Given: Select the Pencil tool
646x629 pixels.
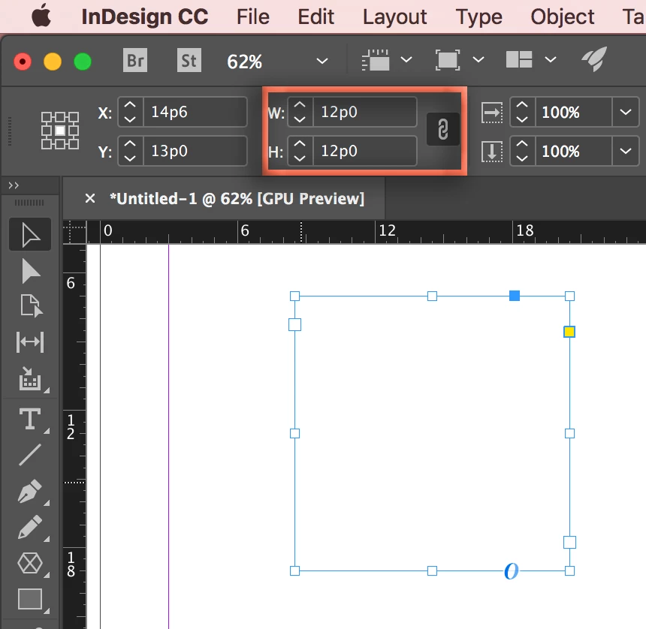Looking at the screenshot, I should pos(30,527).
